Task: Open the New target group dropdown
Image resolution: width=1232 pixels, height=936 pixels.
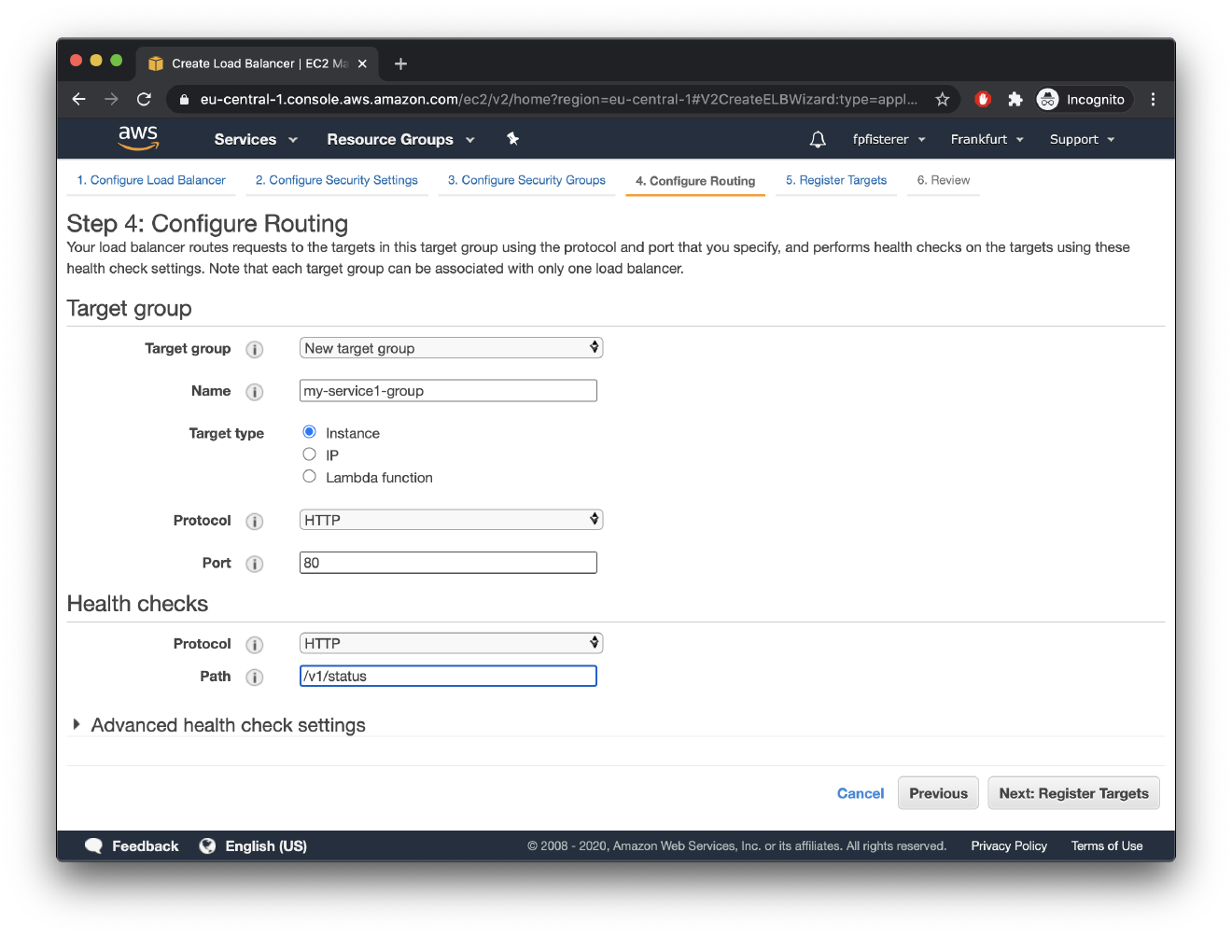Action: [451, 347]
